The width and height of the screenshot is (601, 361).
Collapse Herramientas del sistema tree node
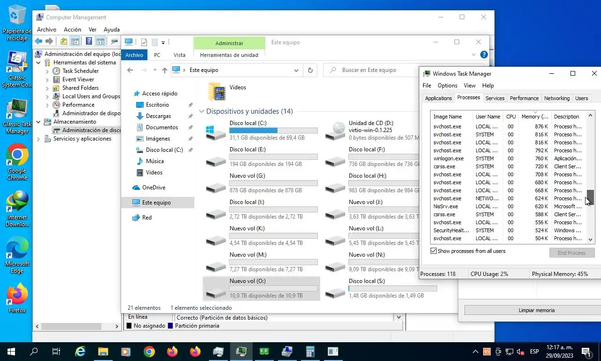pyautogui.click(x=39, y=63)
